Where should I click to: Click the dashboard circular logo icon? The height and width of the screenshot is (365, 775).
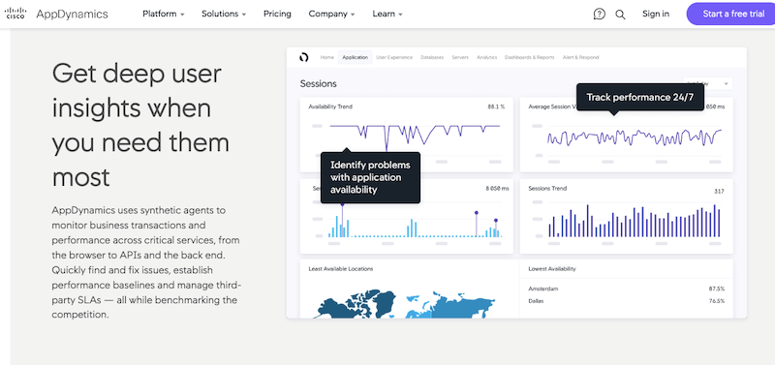click(304, 57)
